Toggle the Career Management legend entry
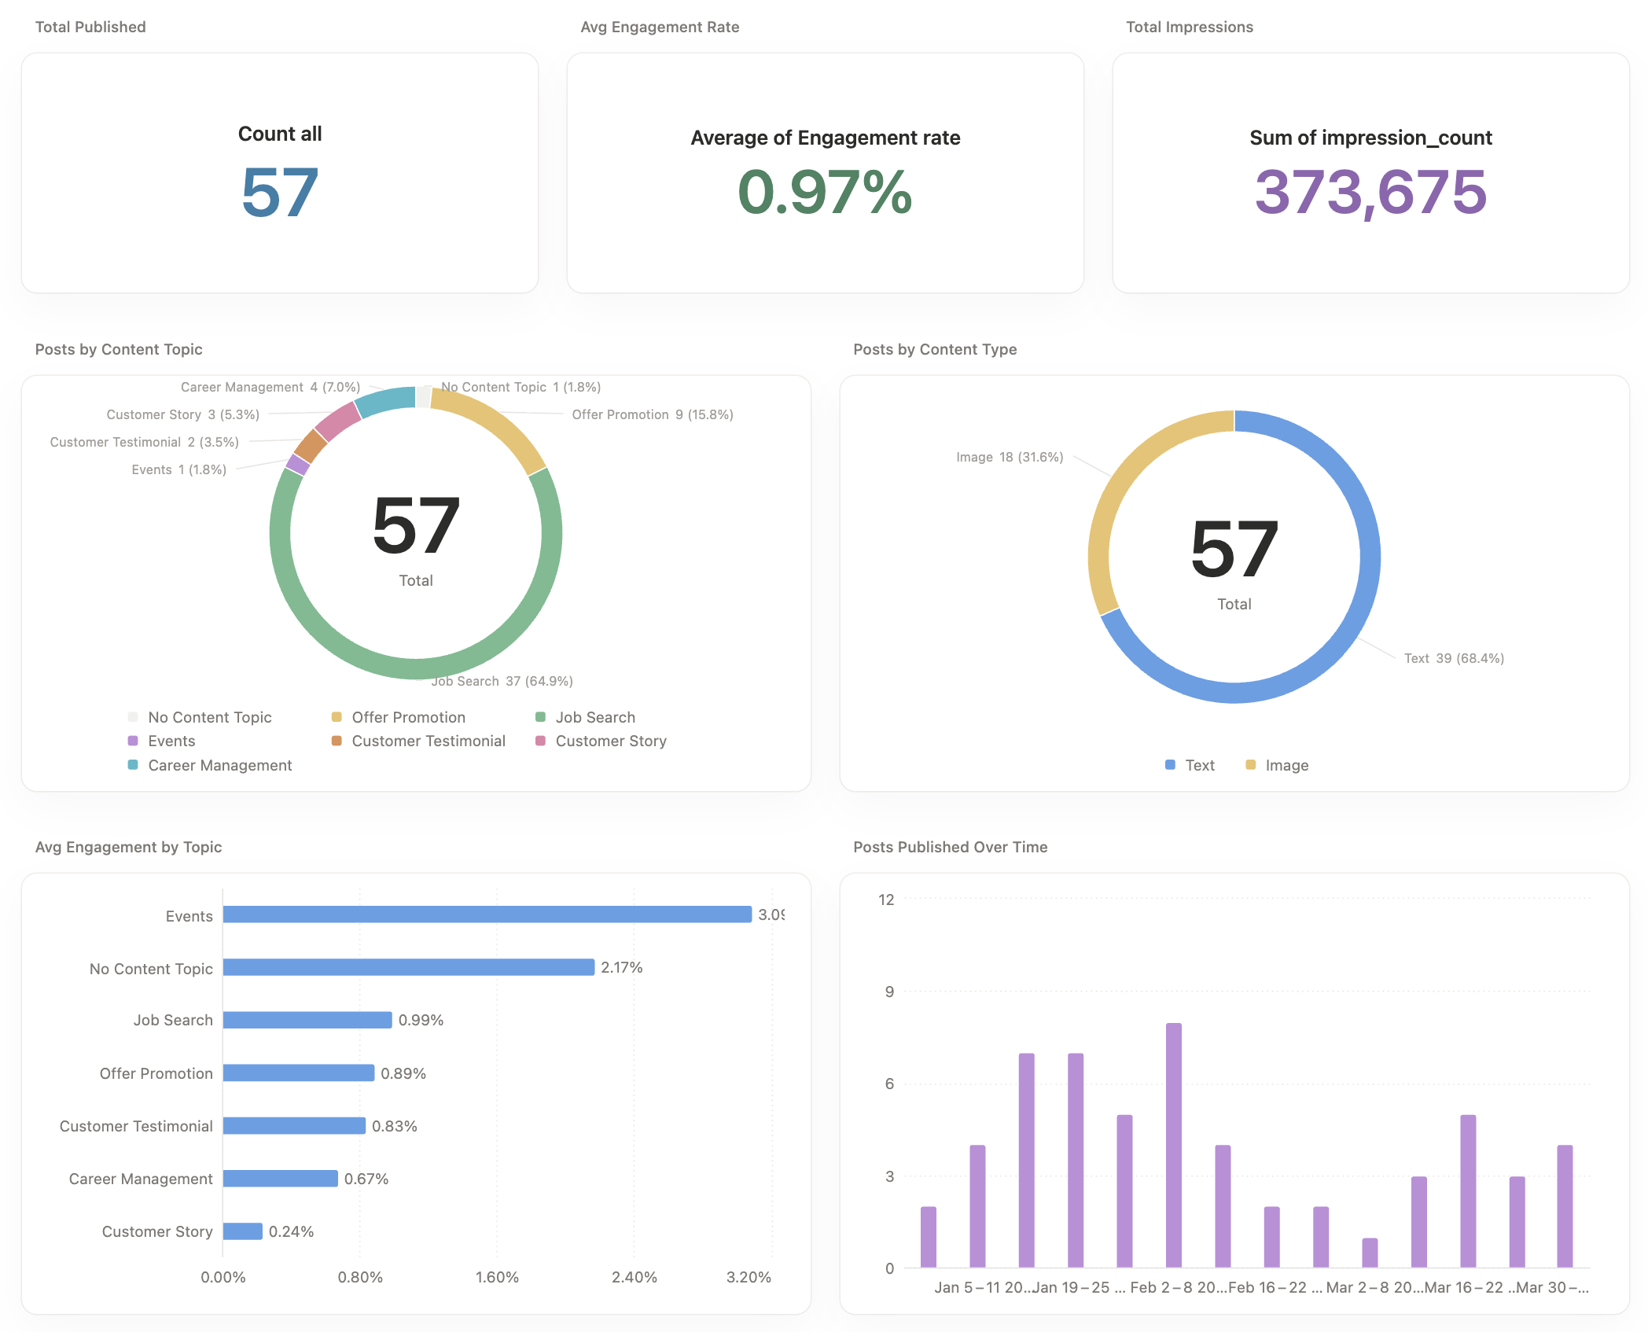Image resolution: width=1648 pixels, height=1332 pixels. (219, 765)
